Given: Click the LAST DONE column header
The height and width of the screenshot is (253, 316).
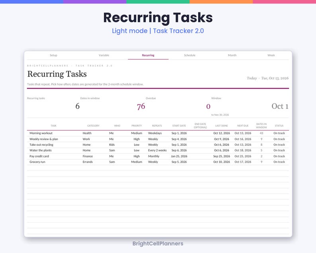Looking at the screenshot, I should tap(222, 126).
